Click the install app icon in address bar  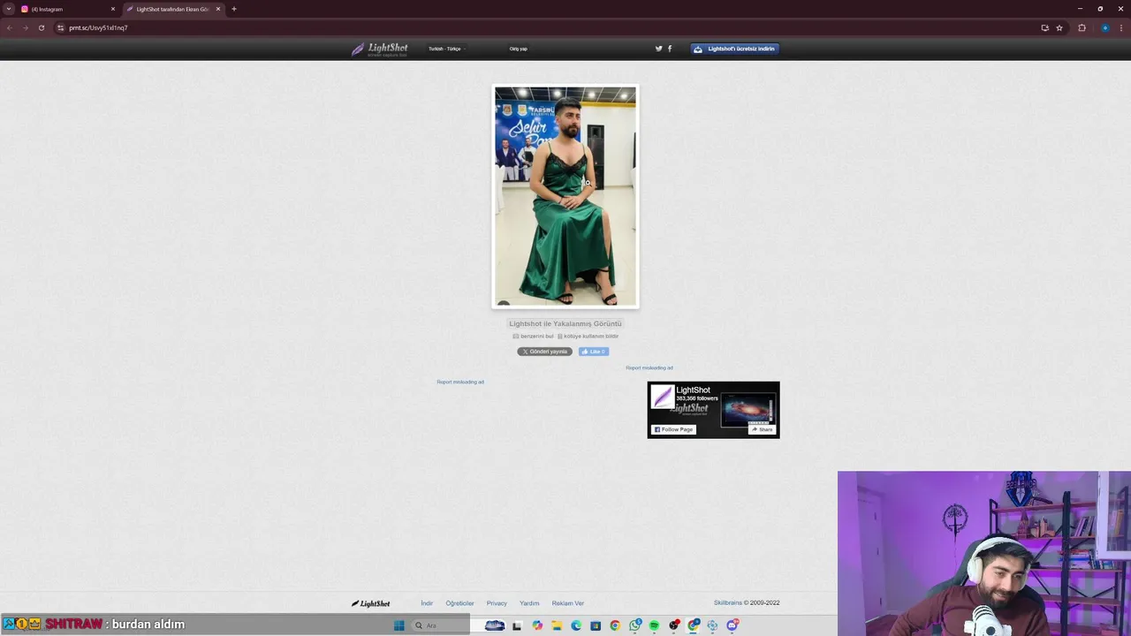click(1044, 27)
